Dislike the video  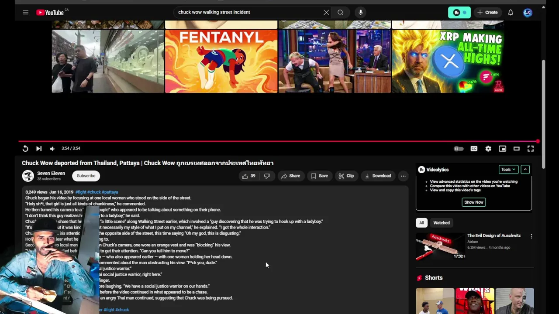point(267,176)
